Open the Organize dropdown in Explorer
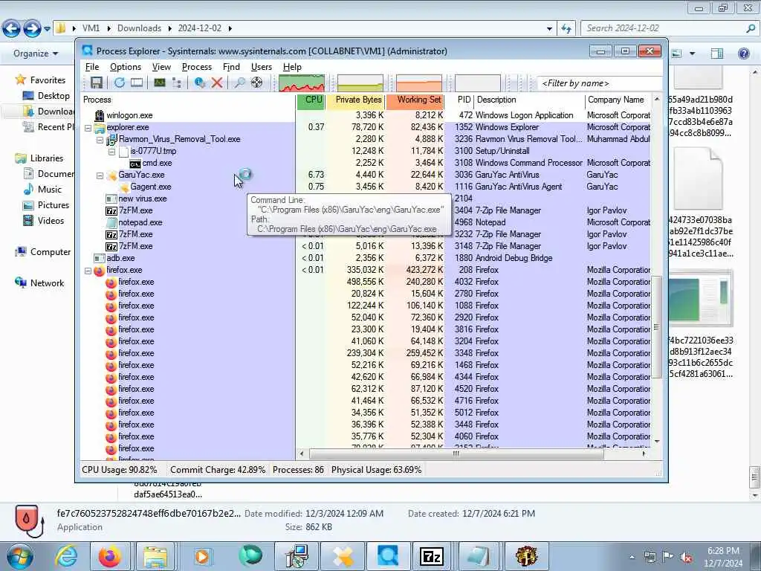 36,54
